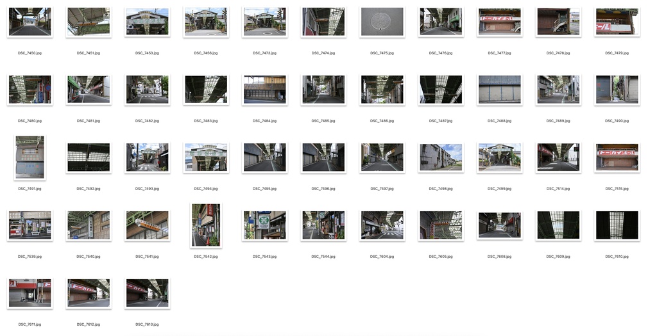Select the DSC_7499.jpg thumbnail

click(499, 157)
